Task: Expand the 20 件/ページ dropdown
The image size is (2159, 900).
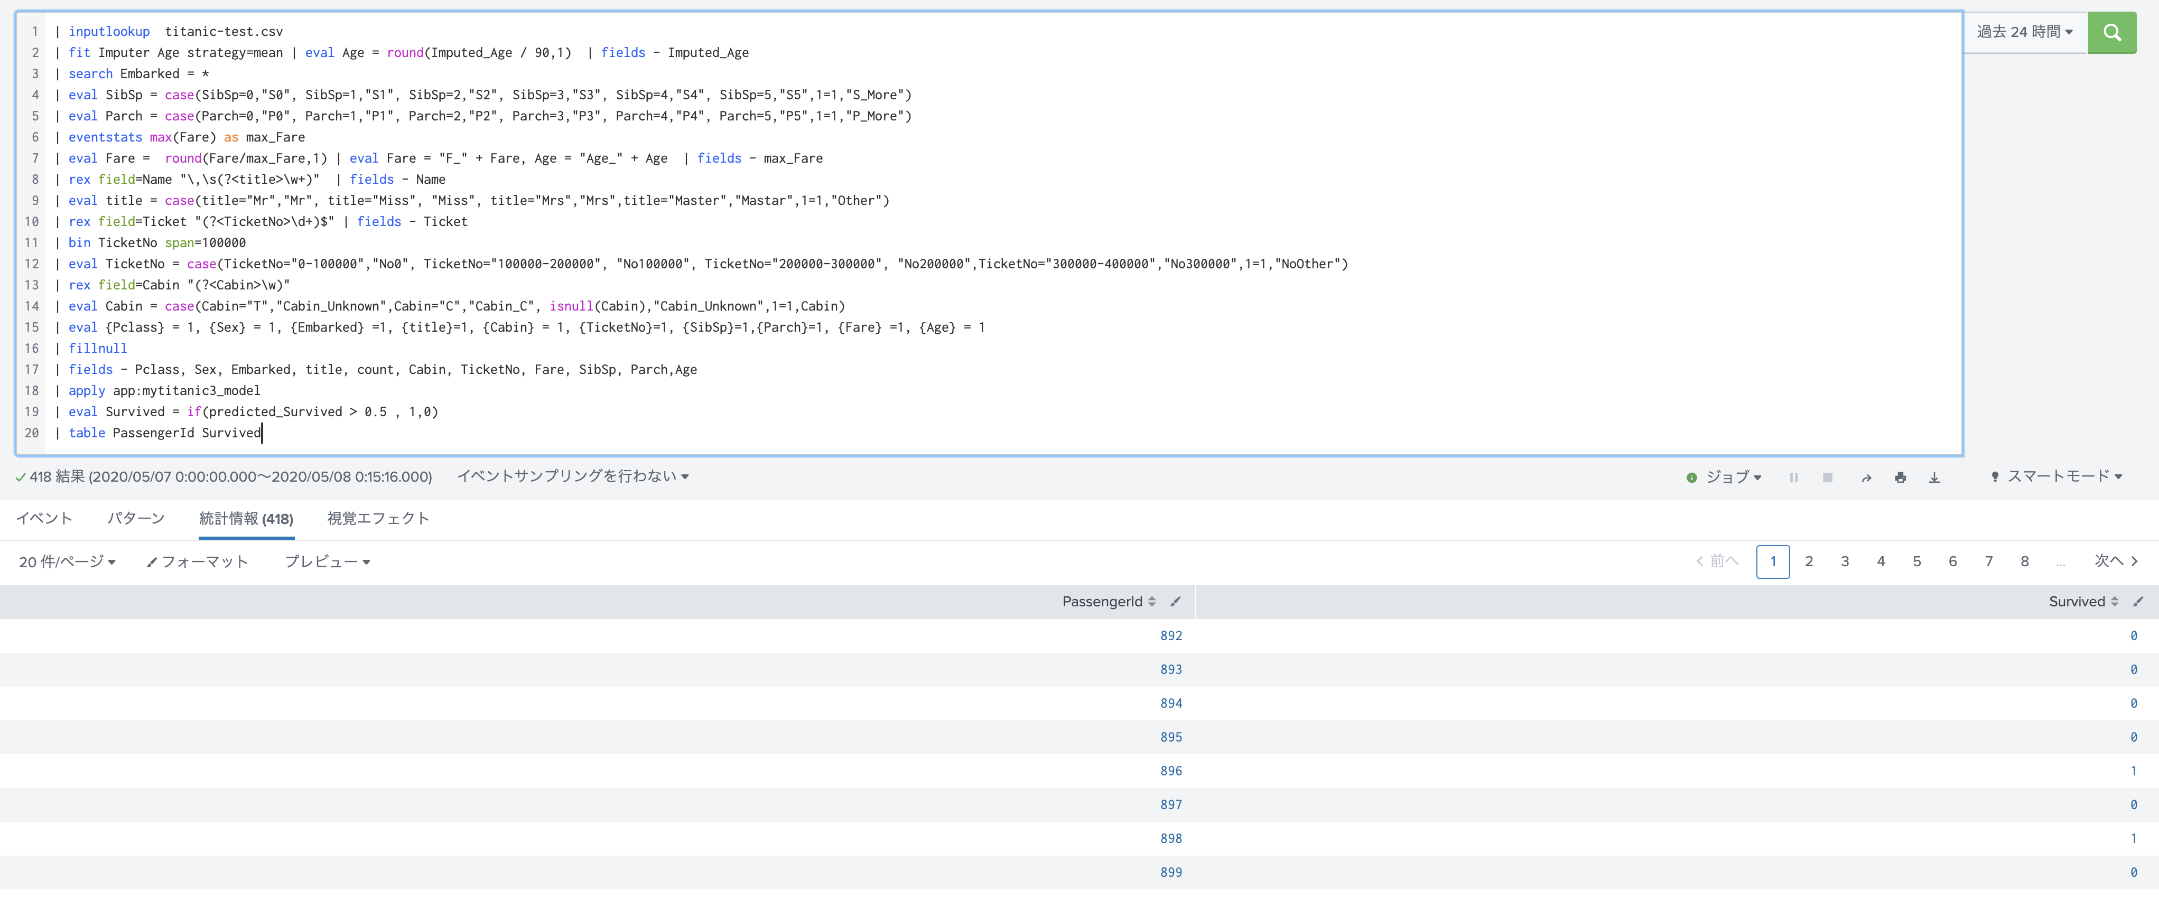Action: tap(67, 562)
